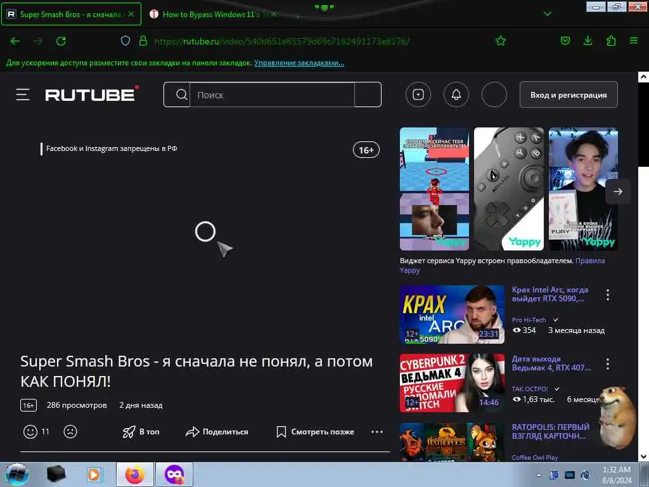Reload the page with the refresh icon
This screenshot has width=649, height=487.
[x=61, y=41]
